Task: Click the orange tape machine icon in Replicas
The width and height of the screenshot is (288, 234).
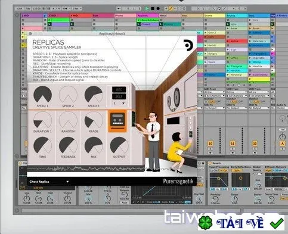Action: [x=117, y=121]
